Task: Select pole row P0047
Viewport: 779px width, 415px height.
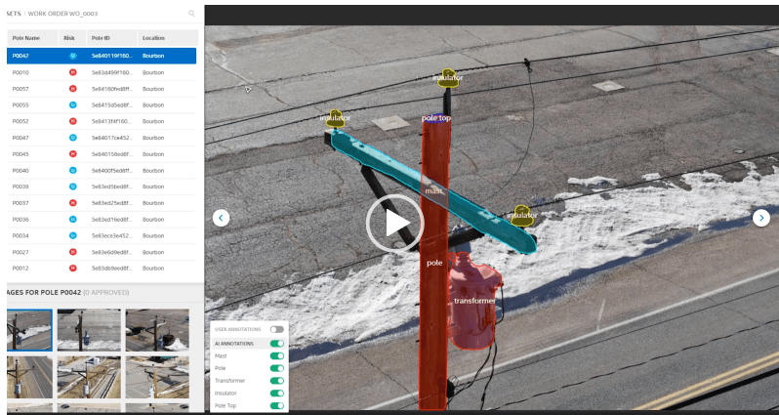Action: (102, 138)
